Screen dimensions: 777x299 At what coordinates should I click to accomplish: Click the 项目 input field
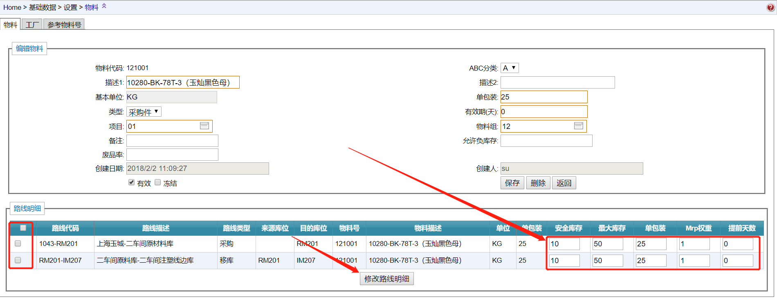169,126
